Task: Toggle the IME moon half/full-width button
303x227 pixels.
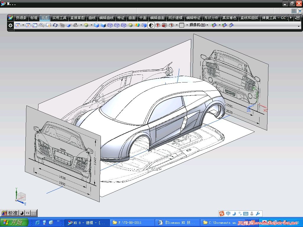Action: (x=22, y=213)
